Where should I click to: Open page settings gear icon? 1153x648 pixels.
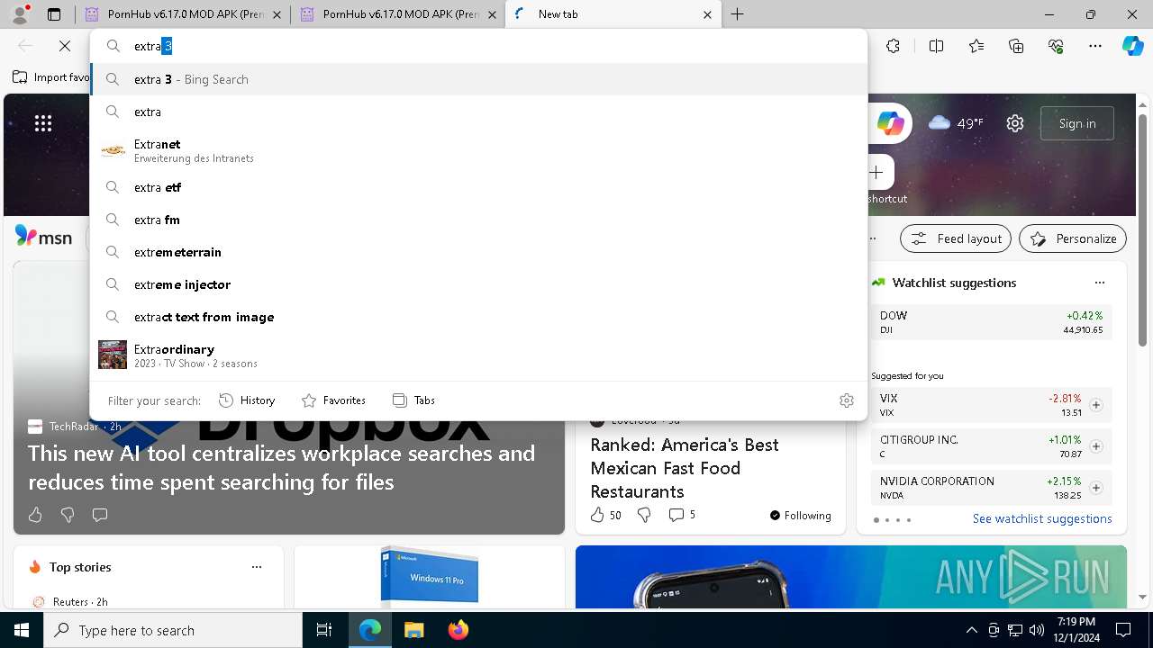click(x=1015, y=123)
